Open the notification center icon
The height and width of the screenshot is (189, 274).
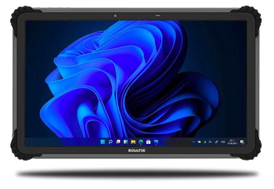point(242,142)
